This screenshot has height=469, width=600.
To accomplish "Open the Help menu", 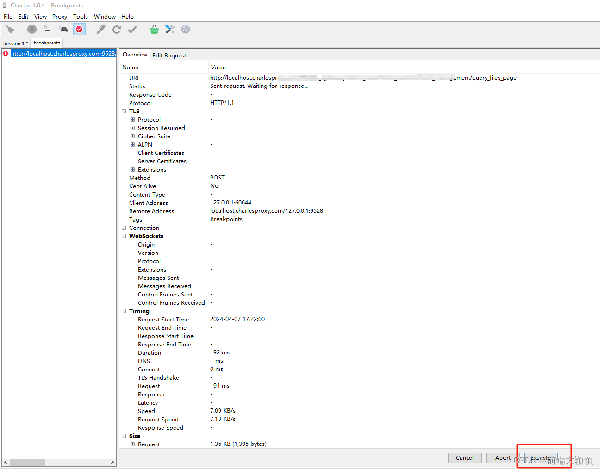I will 127,17.
